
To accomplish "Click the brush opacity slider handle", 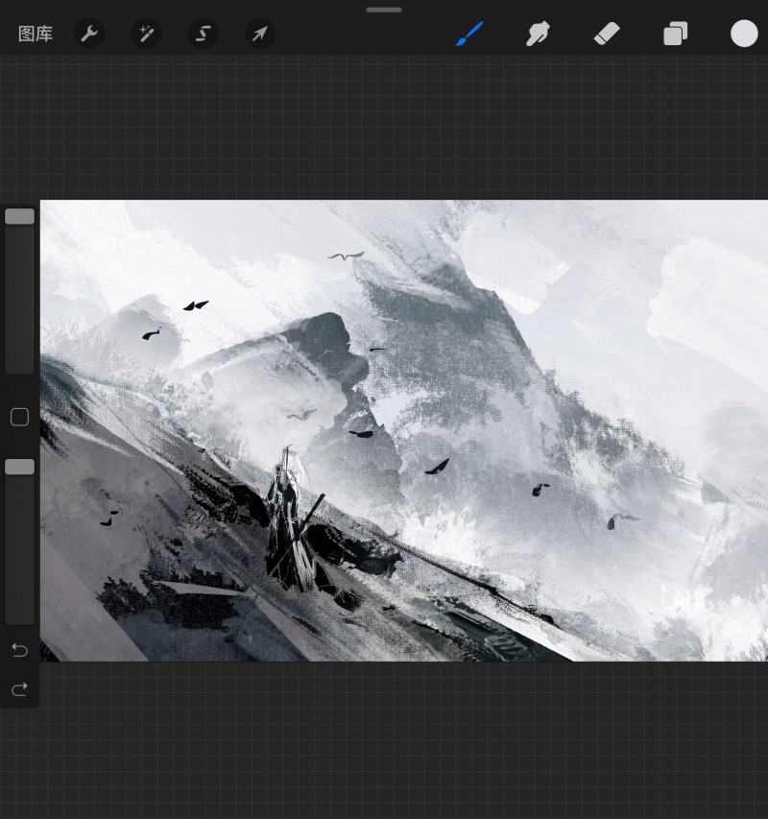I will tap(20, 467).
